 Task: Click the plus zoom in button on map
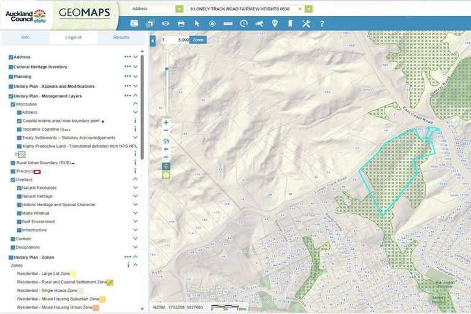coord(166,123)
